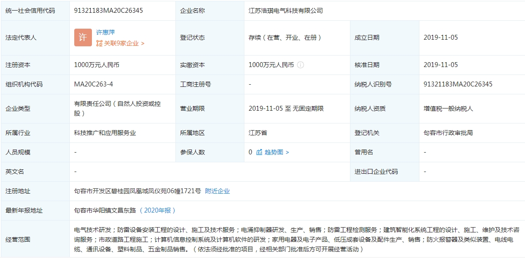
Task: Click the latest report address 句容市华阳镇文昌东路
Action: click(x=105, y=210)
